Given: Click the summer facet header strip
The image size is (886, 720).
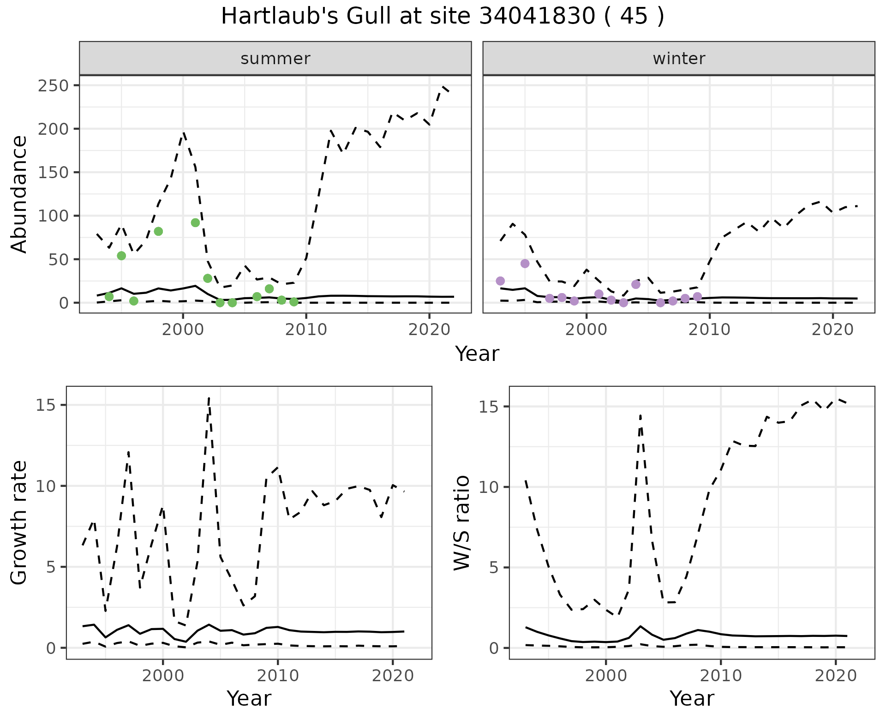Looking at the screenshot, I should (275, 59).
